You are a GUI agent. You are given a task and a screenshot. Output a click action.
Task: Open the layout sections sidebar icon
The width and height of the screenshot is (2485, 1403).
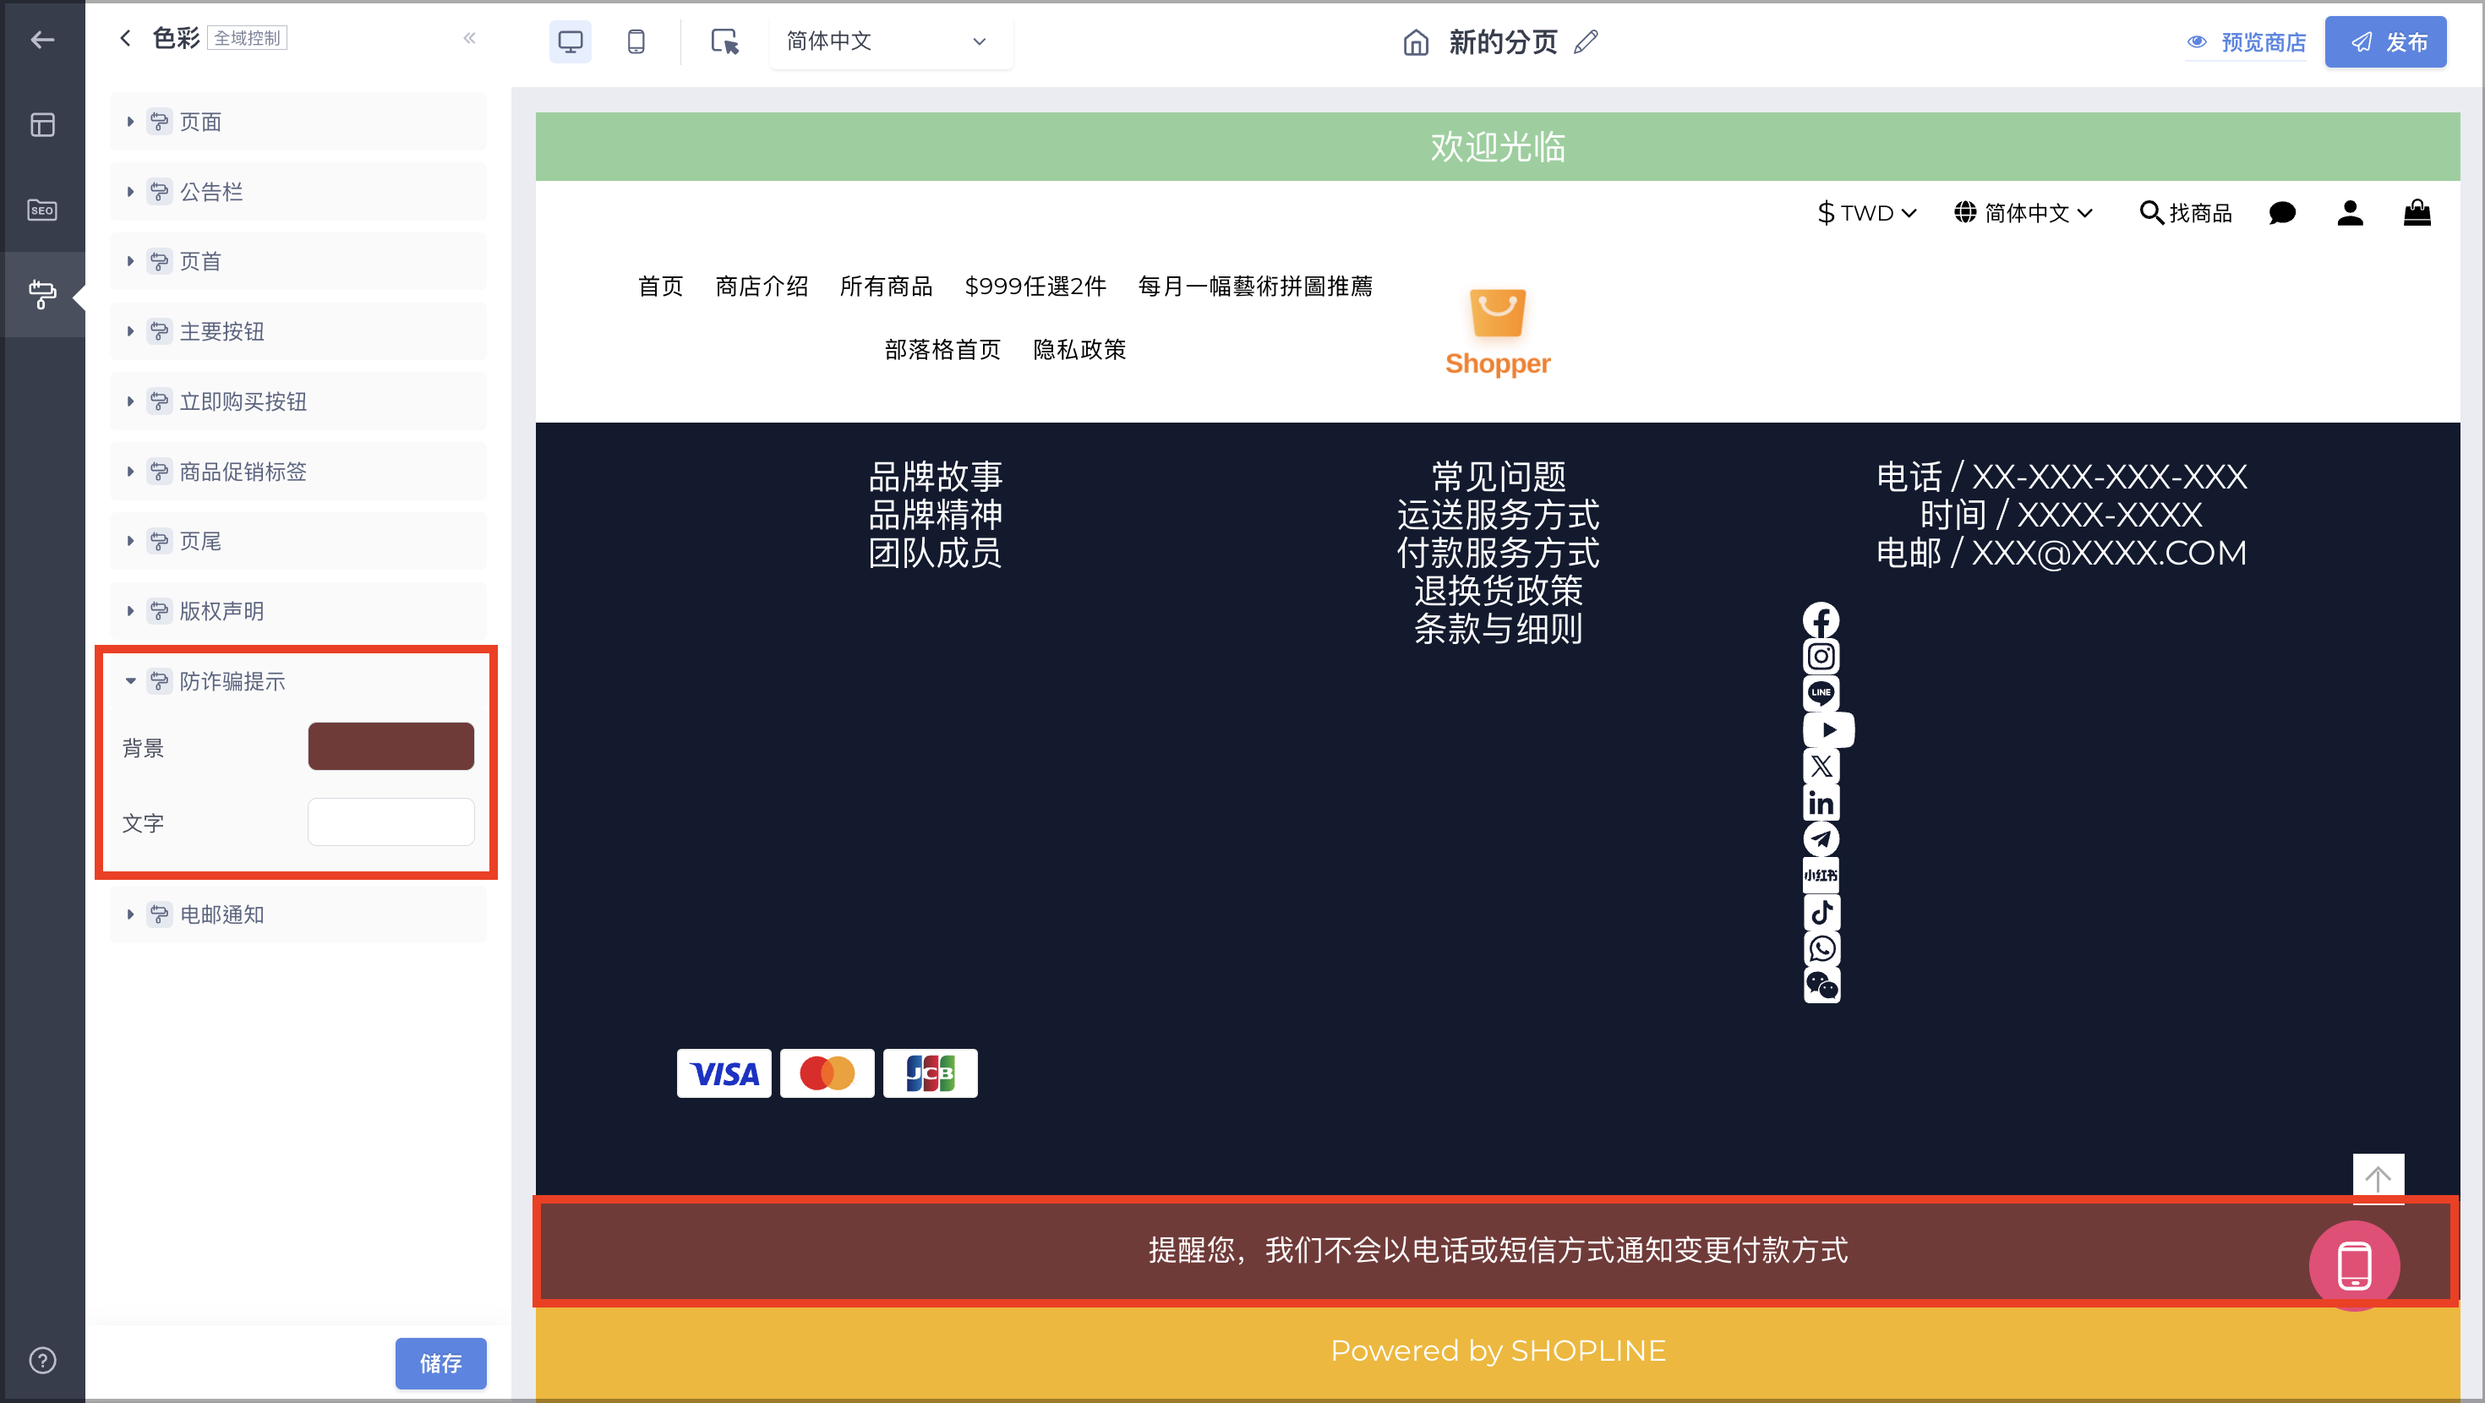42,124
